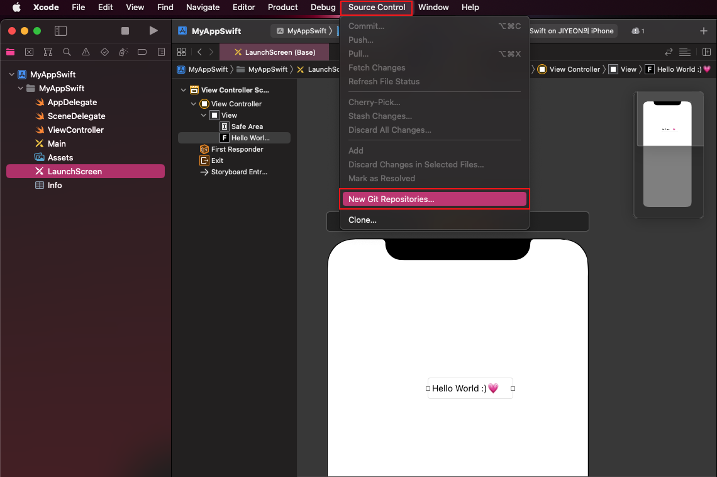The height and width of the screenshot is (477, 717).
Task: Open the Issue navigator warning icon
Action: pos(86,52)
